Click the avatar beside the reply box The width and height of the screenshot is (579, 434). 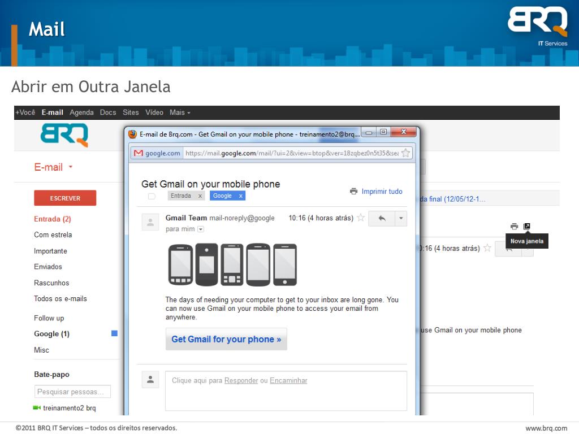tap(150, 379)
